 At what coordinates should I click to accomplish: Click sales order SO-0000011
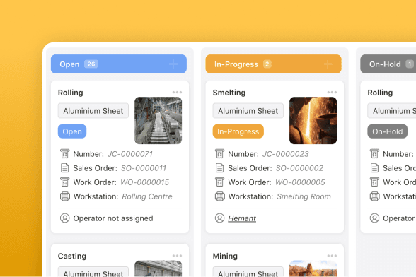(x=144, y=168)
